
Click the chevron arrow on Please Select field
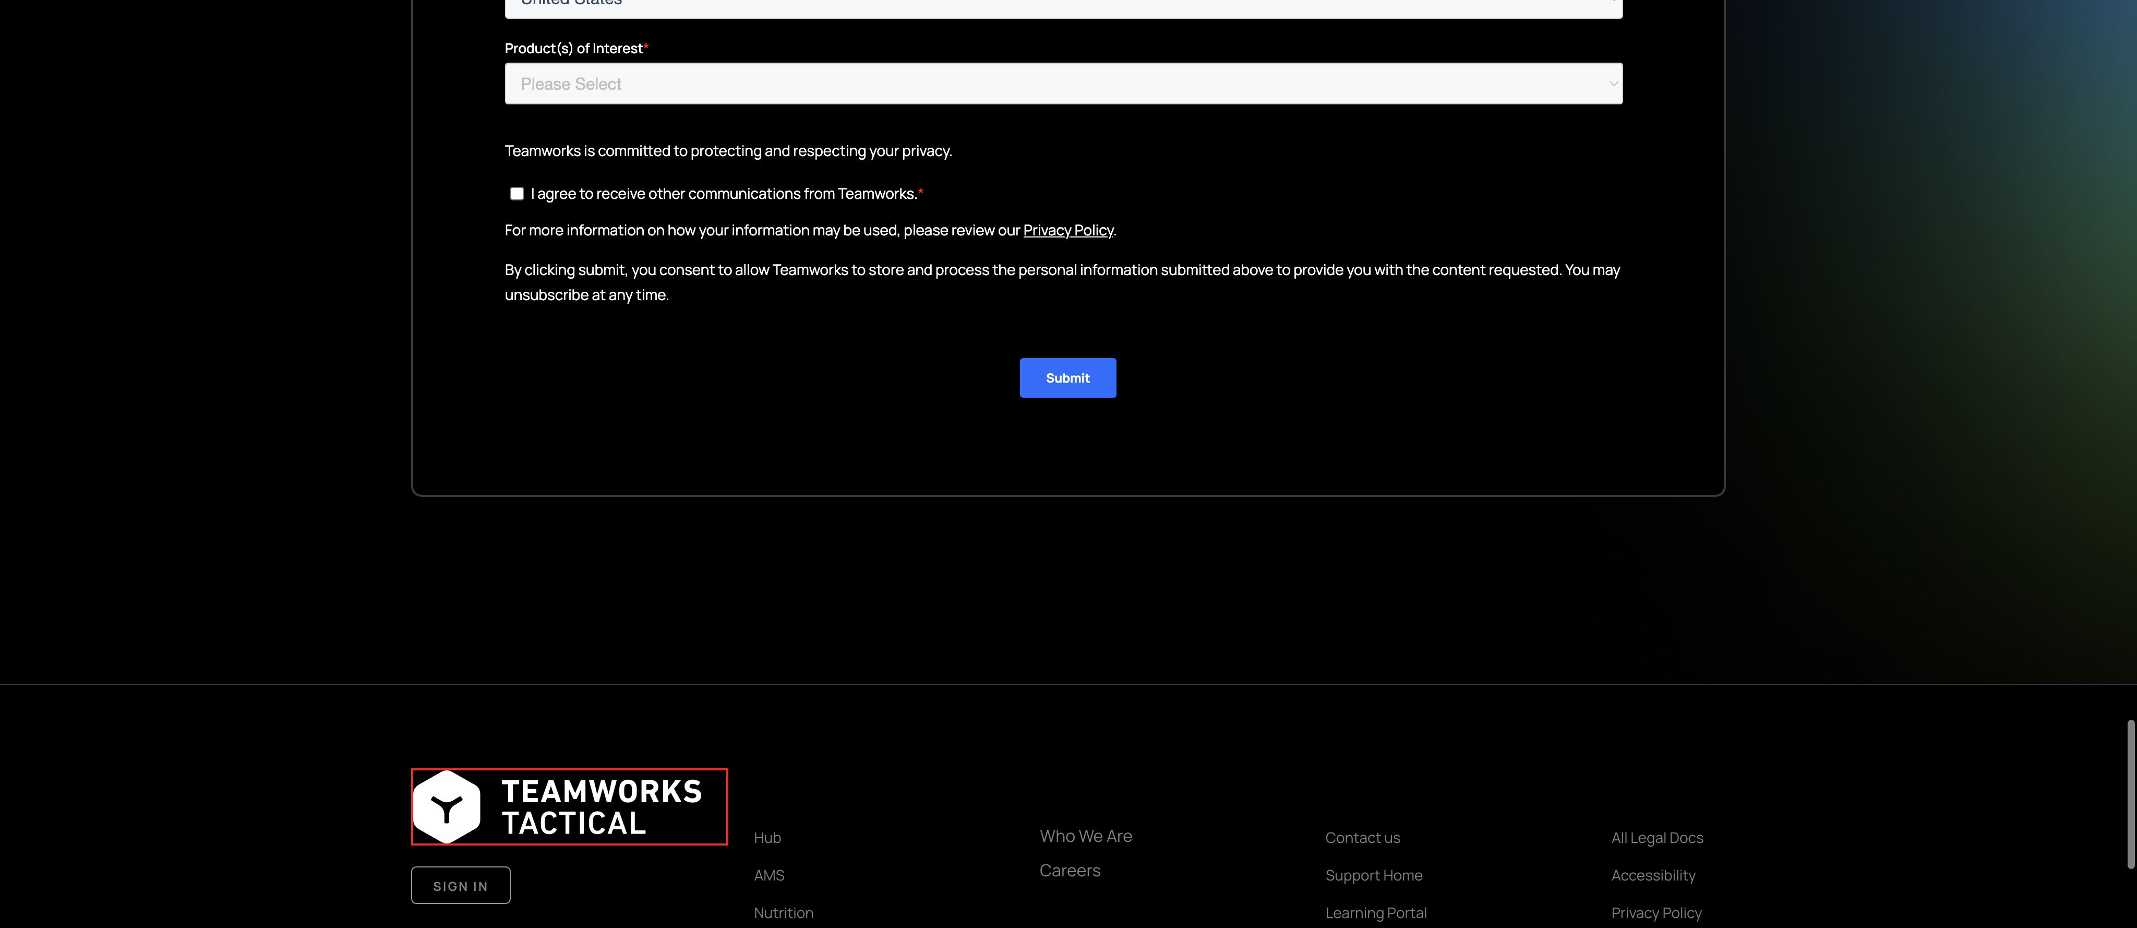click(1613, 84)
